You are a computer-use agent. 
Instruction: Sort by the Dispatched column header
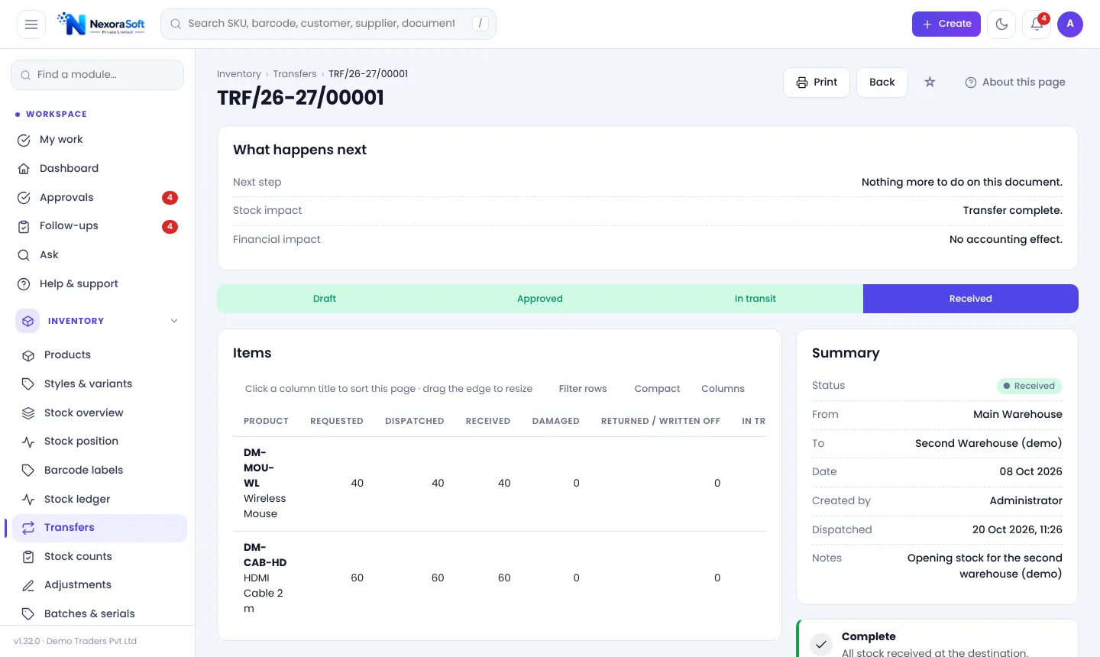415,421
